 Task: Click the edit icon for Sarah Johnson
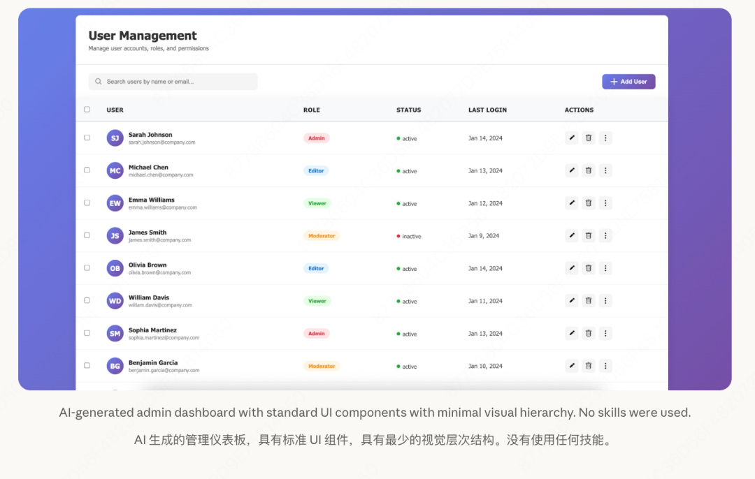pos(571,138)
